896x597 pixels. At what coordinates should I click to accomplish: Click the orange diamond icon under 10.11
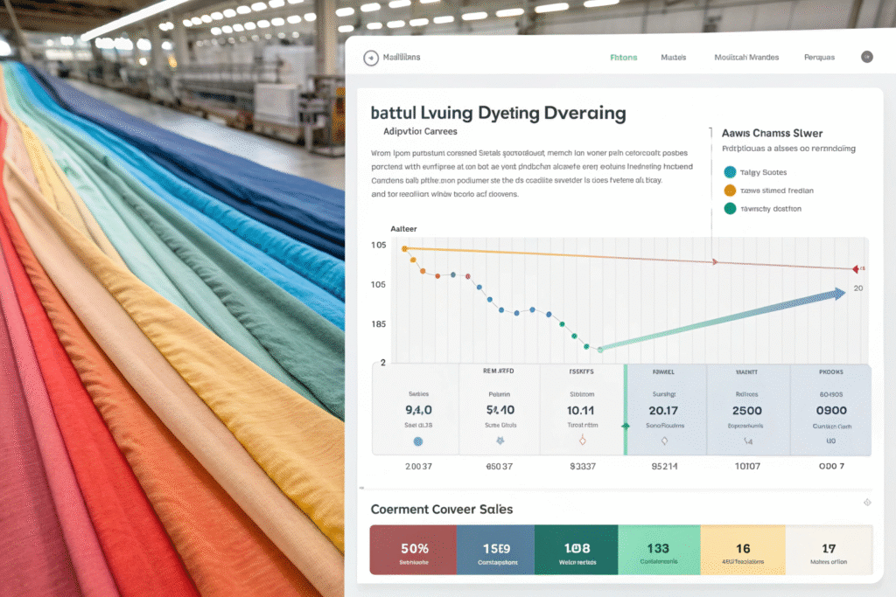580,441
